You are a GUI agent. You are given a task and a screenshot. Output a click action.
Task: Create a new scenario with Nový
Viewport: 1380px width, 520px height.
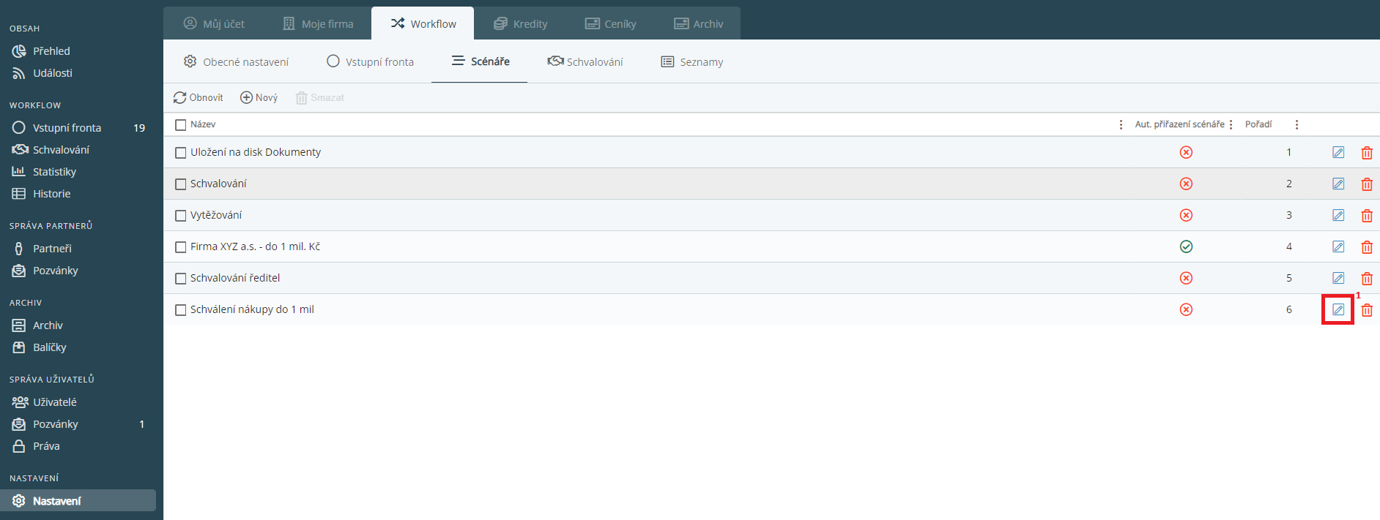point(259,98)
